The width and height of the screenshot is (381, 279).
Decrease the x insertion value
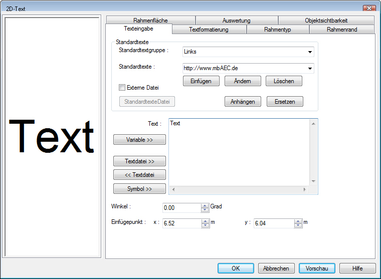(x=206, y=225)
